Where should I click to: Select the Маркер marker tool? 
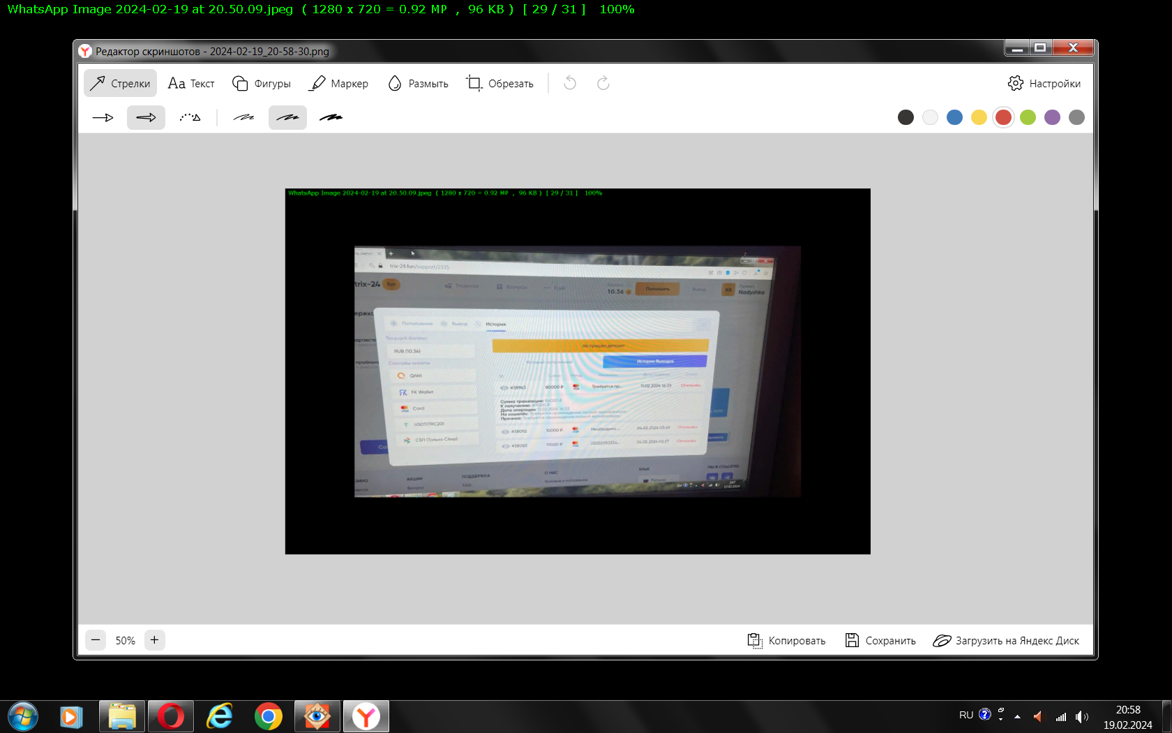(x=339, y=83)
